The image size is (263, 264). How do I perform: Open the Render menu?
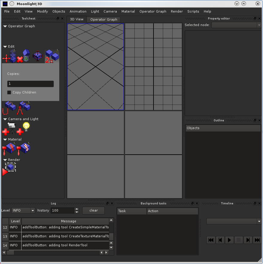(177, 11)
